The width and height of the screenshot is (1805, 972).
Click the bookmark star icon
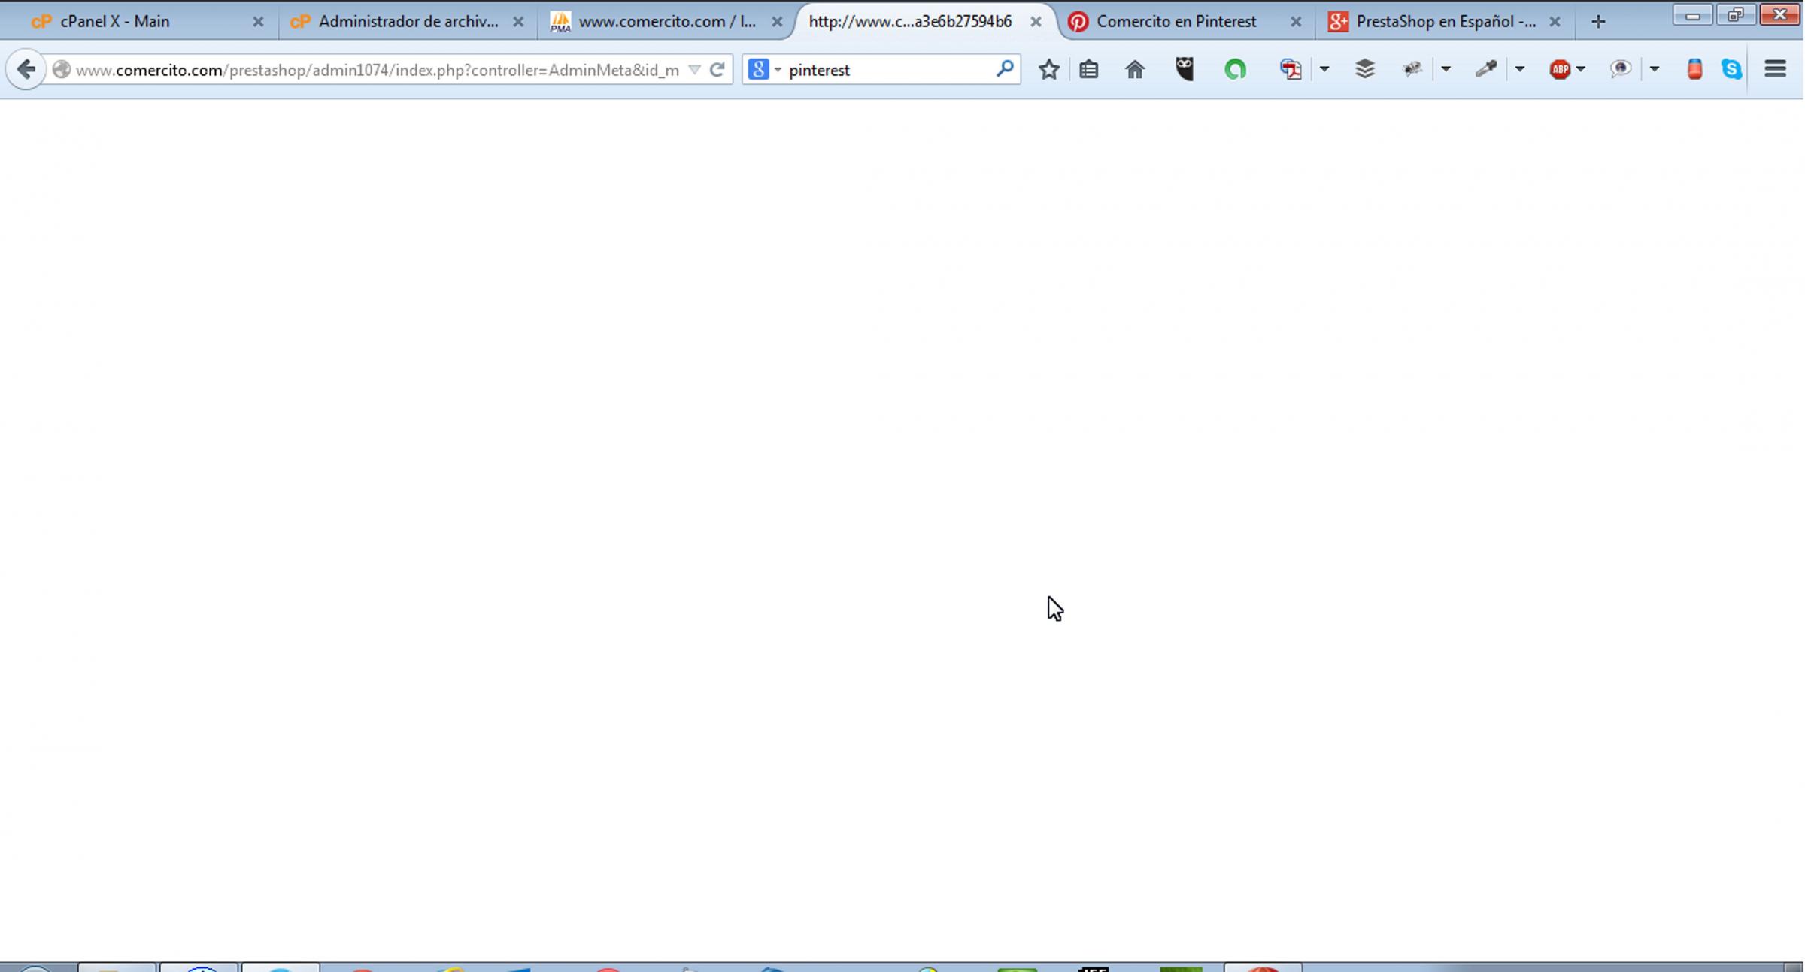click(x=1048, y=70)
